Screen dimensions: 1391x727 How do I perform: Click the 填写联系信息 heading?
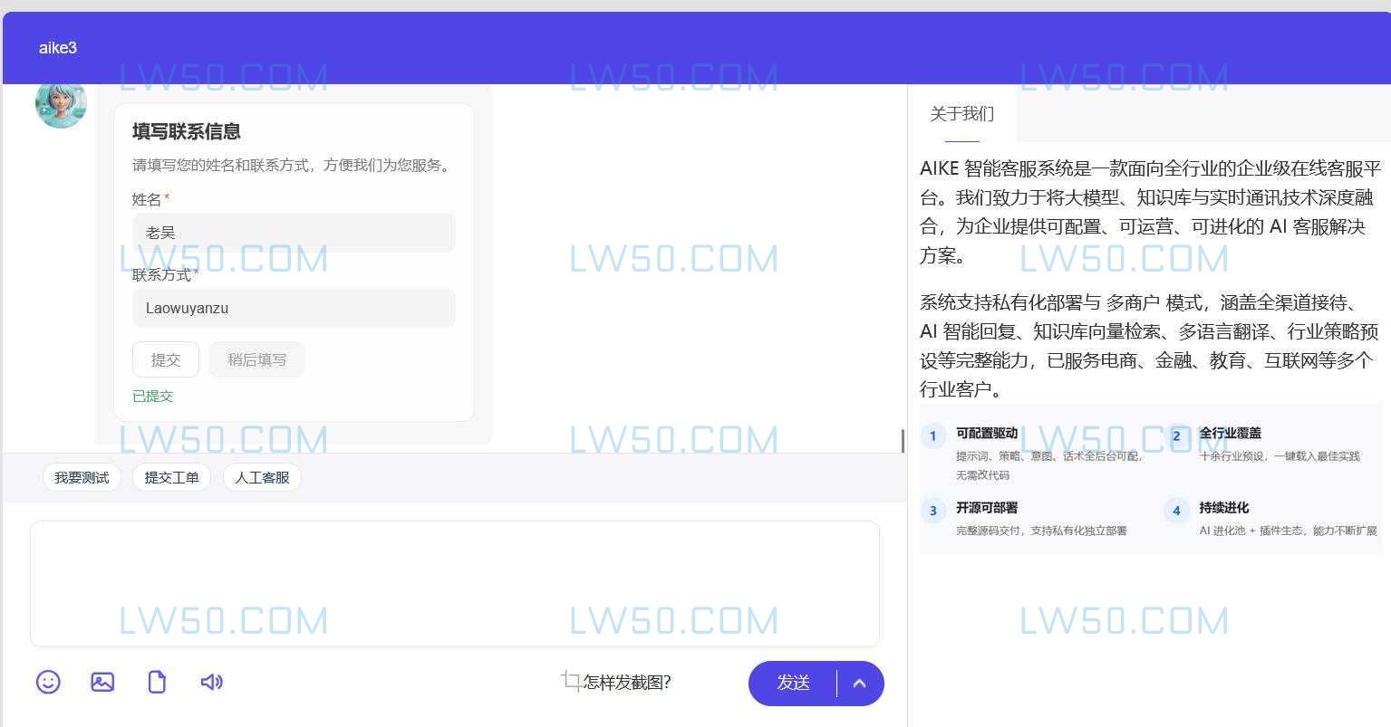click(187, 131)
